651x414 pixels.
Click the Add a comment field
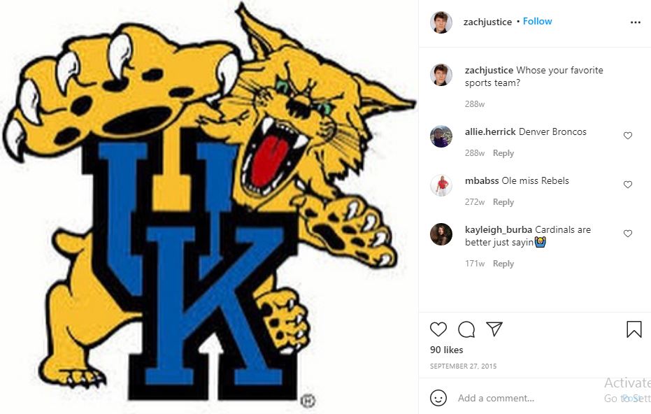(527, 398)
